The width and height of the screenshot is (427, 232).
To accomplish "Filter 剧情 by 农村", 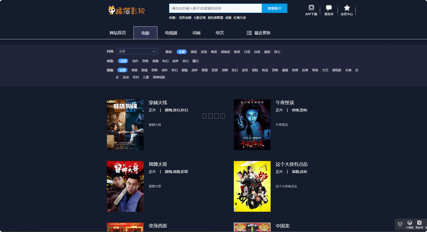I will (x=136, y=77).
